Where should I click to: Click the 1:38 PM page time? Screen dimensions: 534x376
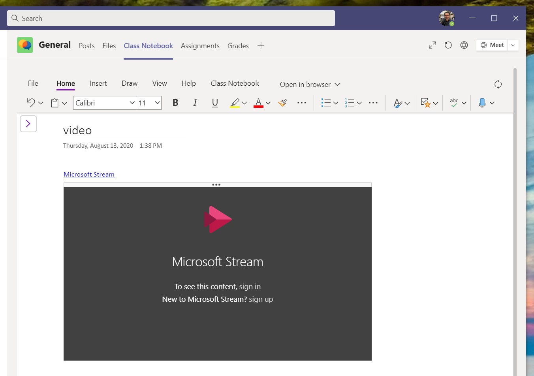(x=151, y=146)
